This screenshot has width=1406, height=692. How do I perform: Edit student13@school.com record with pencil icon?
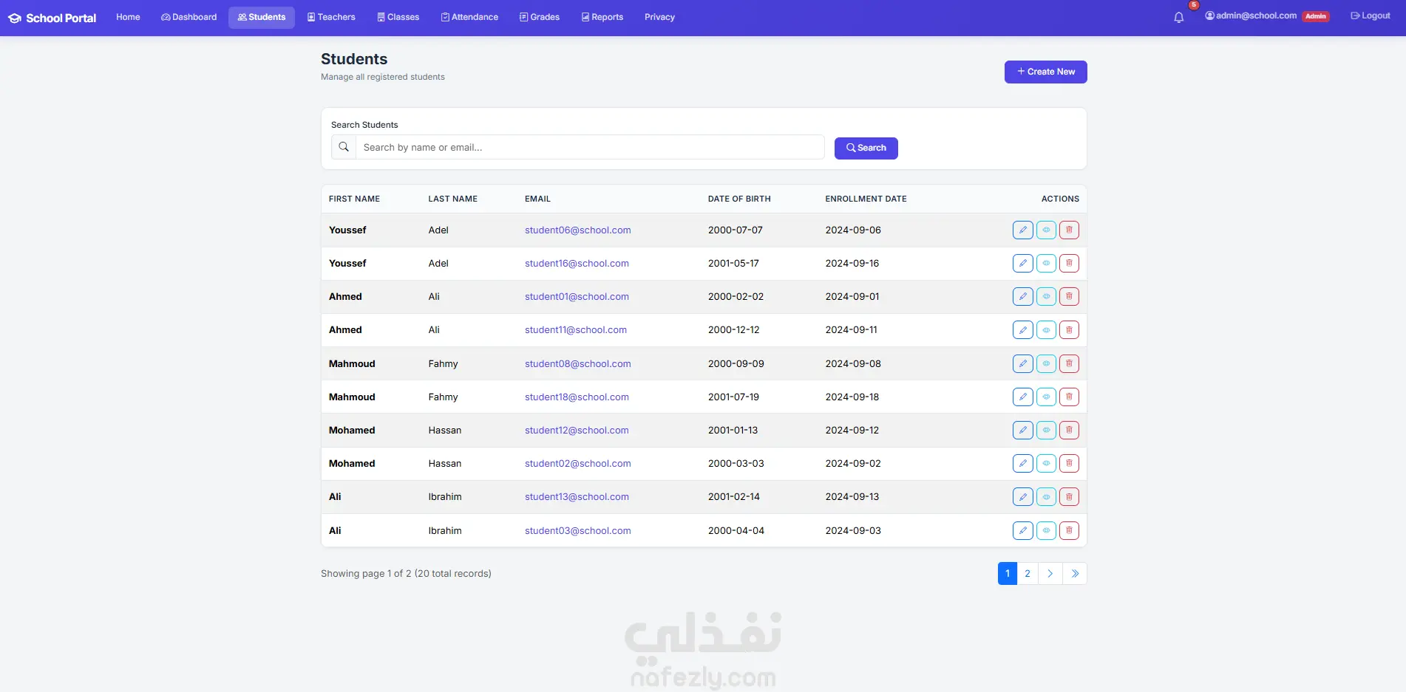[x=1023, y=496]
